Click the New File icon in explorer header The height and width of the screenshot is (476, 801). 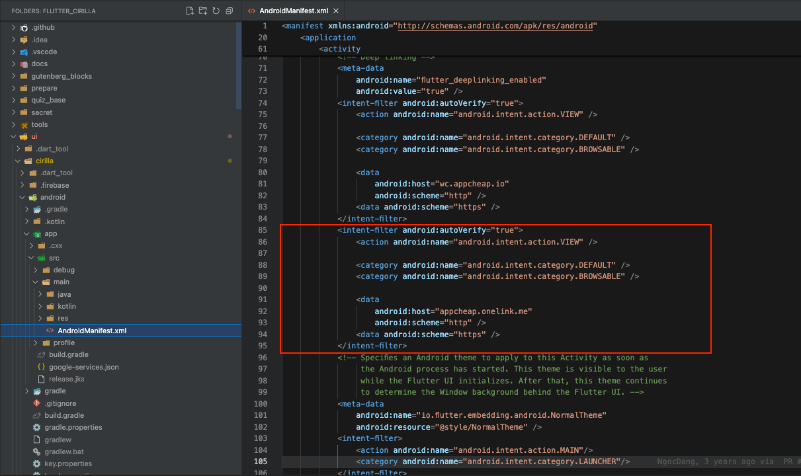(x=190, y=11)
